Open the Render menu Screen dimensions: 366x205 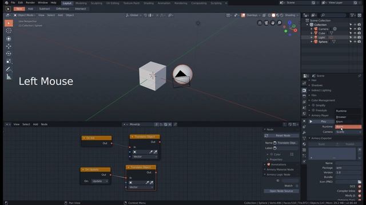[30, 3]
